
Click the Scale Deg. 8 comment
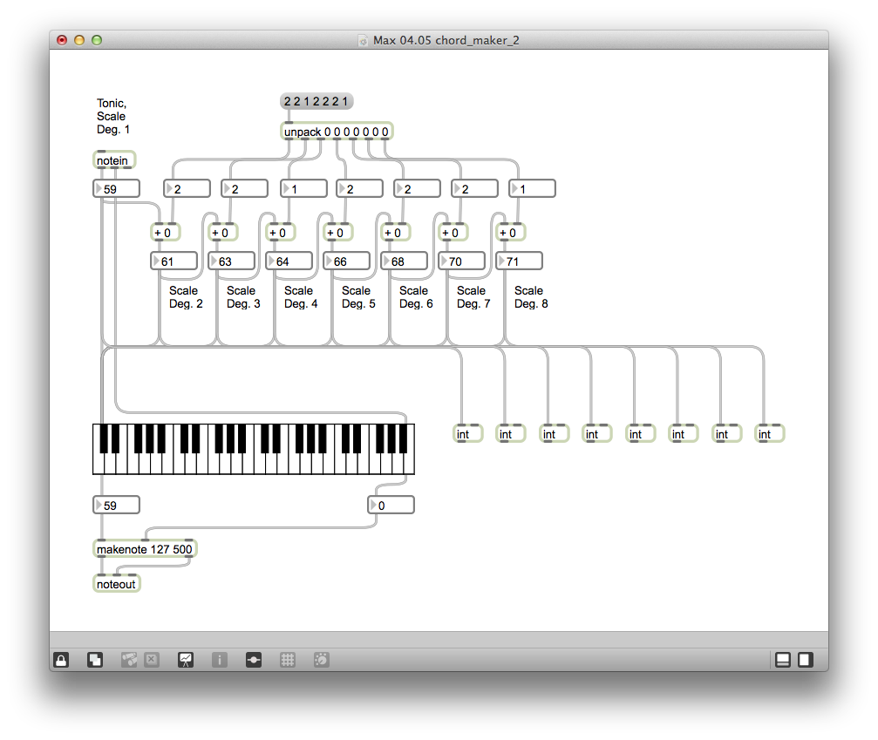[531, 297]
